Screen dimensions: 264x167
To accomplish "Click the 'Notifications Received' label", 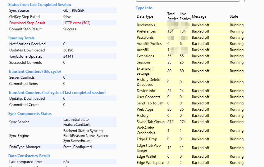I will [x=27, y=44].
